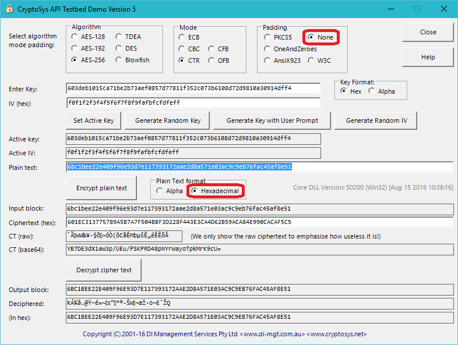Select ECB mode
Screen dimensions: 458x345
click(182, 37)
